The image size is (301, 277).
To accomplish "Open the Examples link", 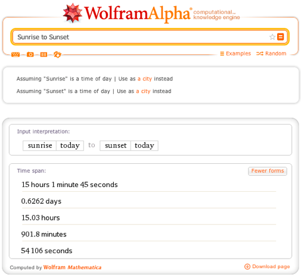I will pyautogui.click(x=235, y=54).
